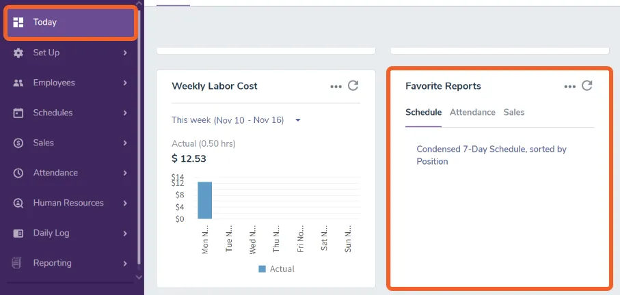Expand the Daily Log submenu chevron
Screen dimensions: 620x295
pos(125,234)
